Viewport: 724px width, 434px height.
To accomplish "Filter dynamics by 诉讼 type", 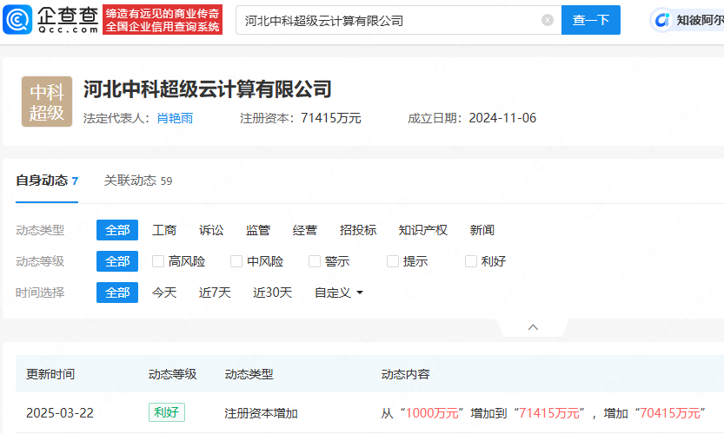I will click(x=211, y=230).
